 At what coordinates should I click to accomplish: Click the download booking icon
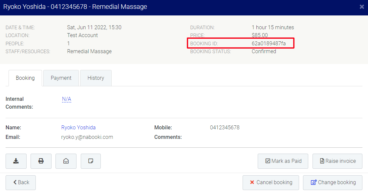[16, 161]
